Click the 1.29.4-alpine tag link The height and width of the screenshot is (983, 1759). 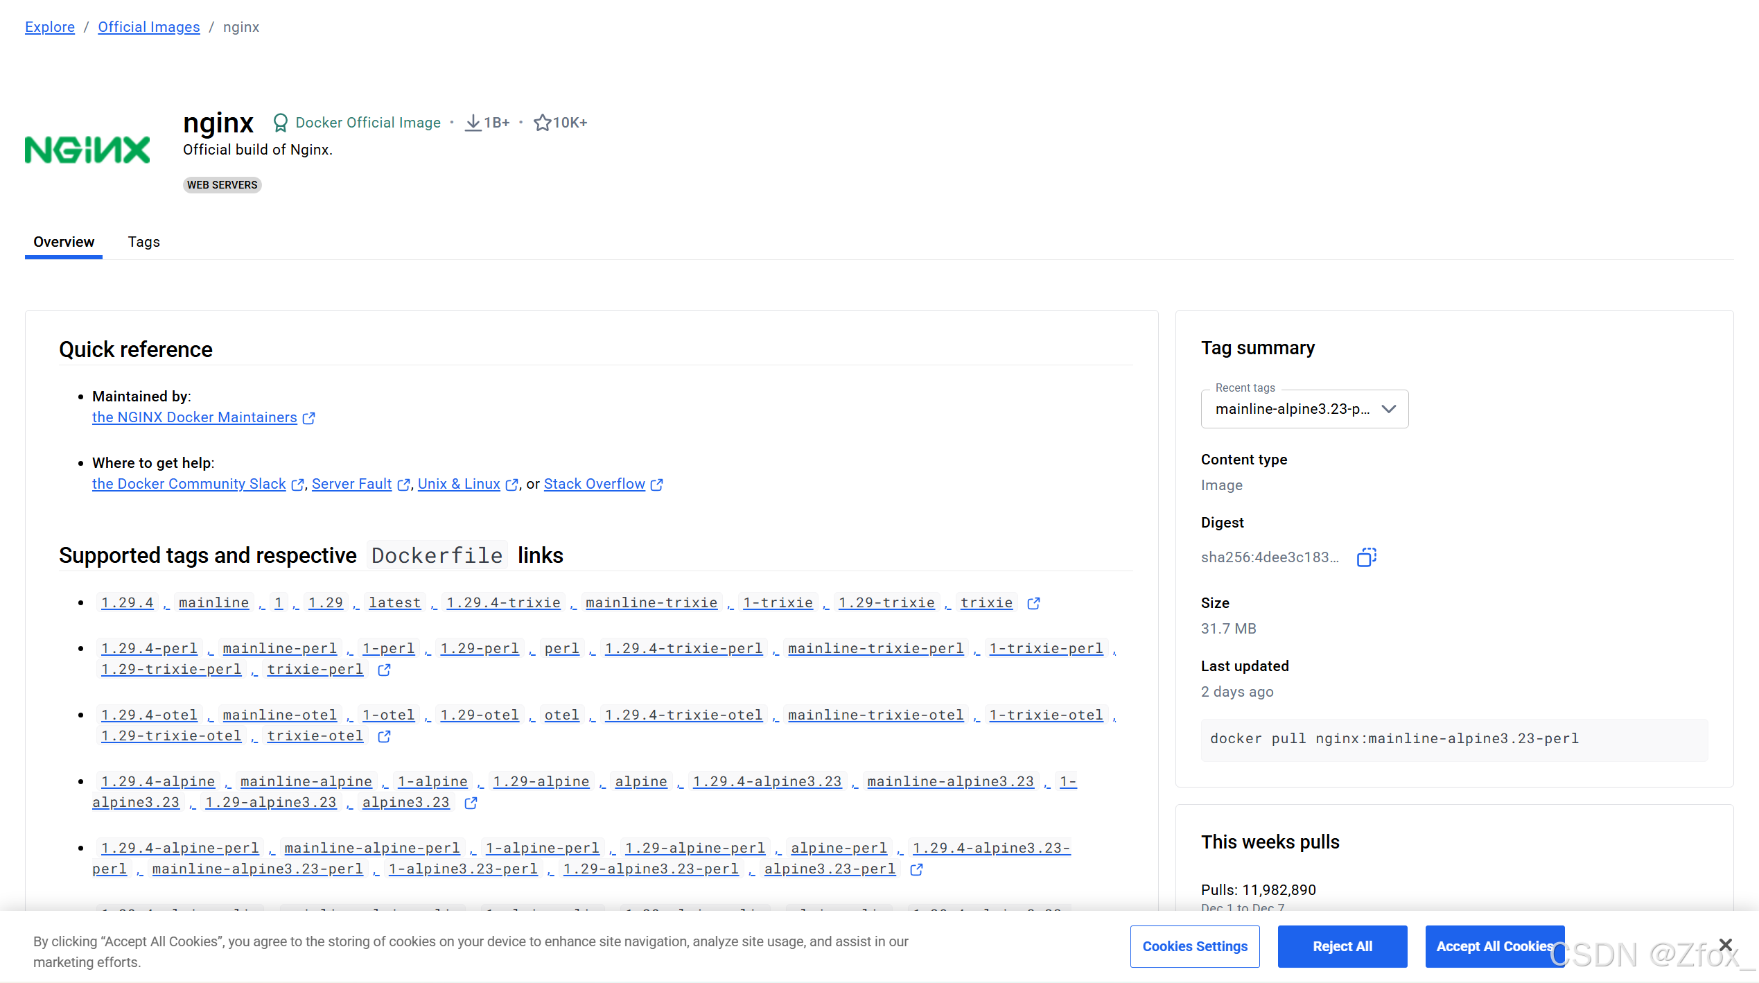point(159,782)
